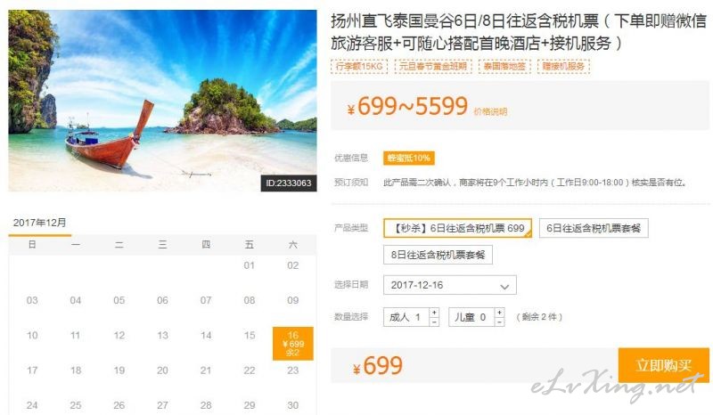Select 6日往返含税机票套餐 product type
This screenshot has height=415, width=713.
click(594, 228)
